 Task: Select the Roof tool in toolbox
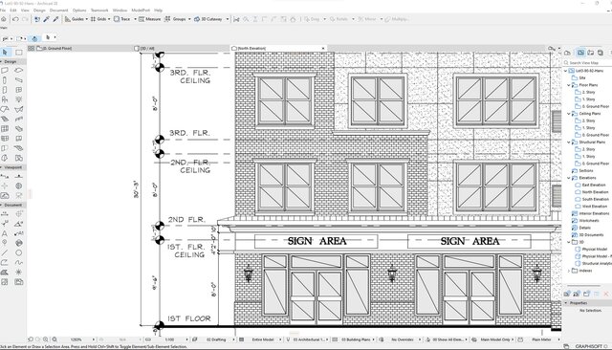pos(5,109)
